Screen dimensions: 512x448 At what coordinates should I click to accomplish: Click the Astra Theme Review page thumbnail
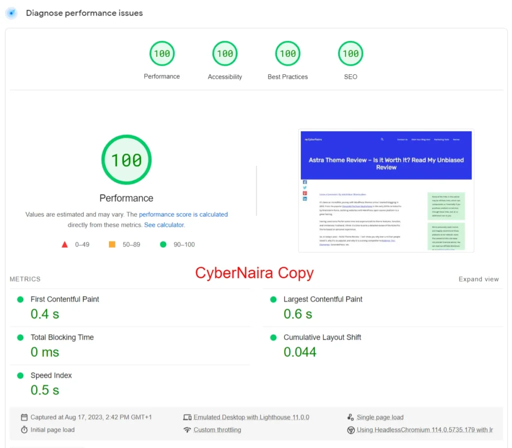(386, 191)
